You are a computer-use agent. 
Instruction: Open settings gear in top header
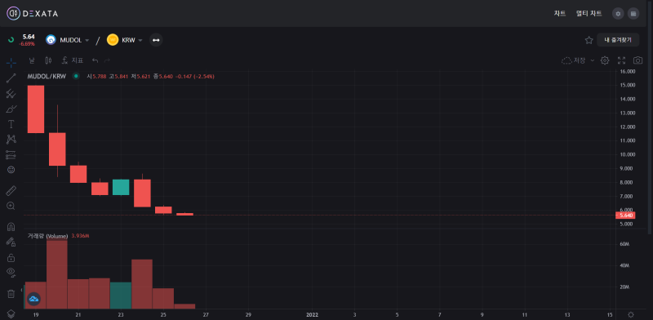coord(618,14)
